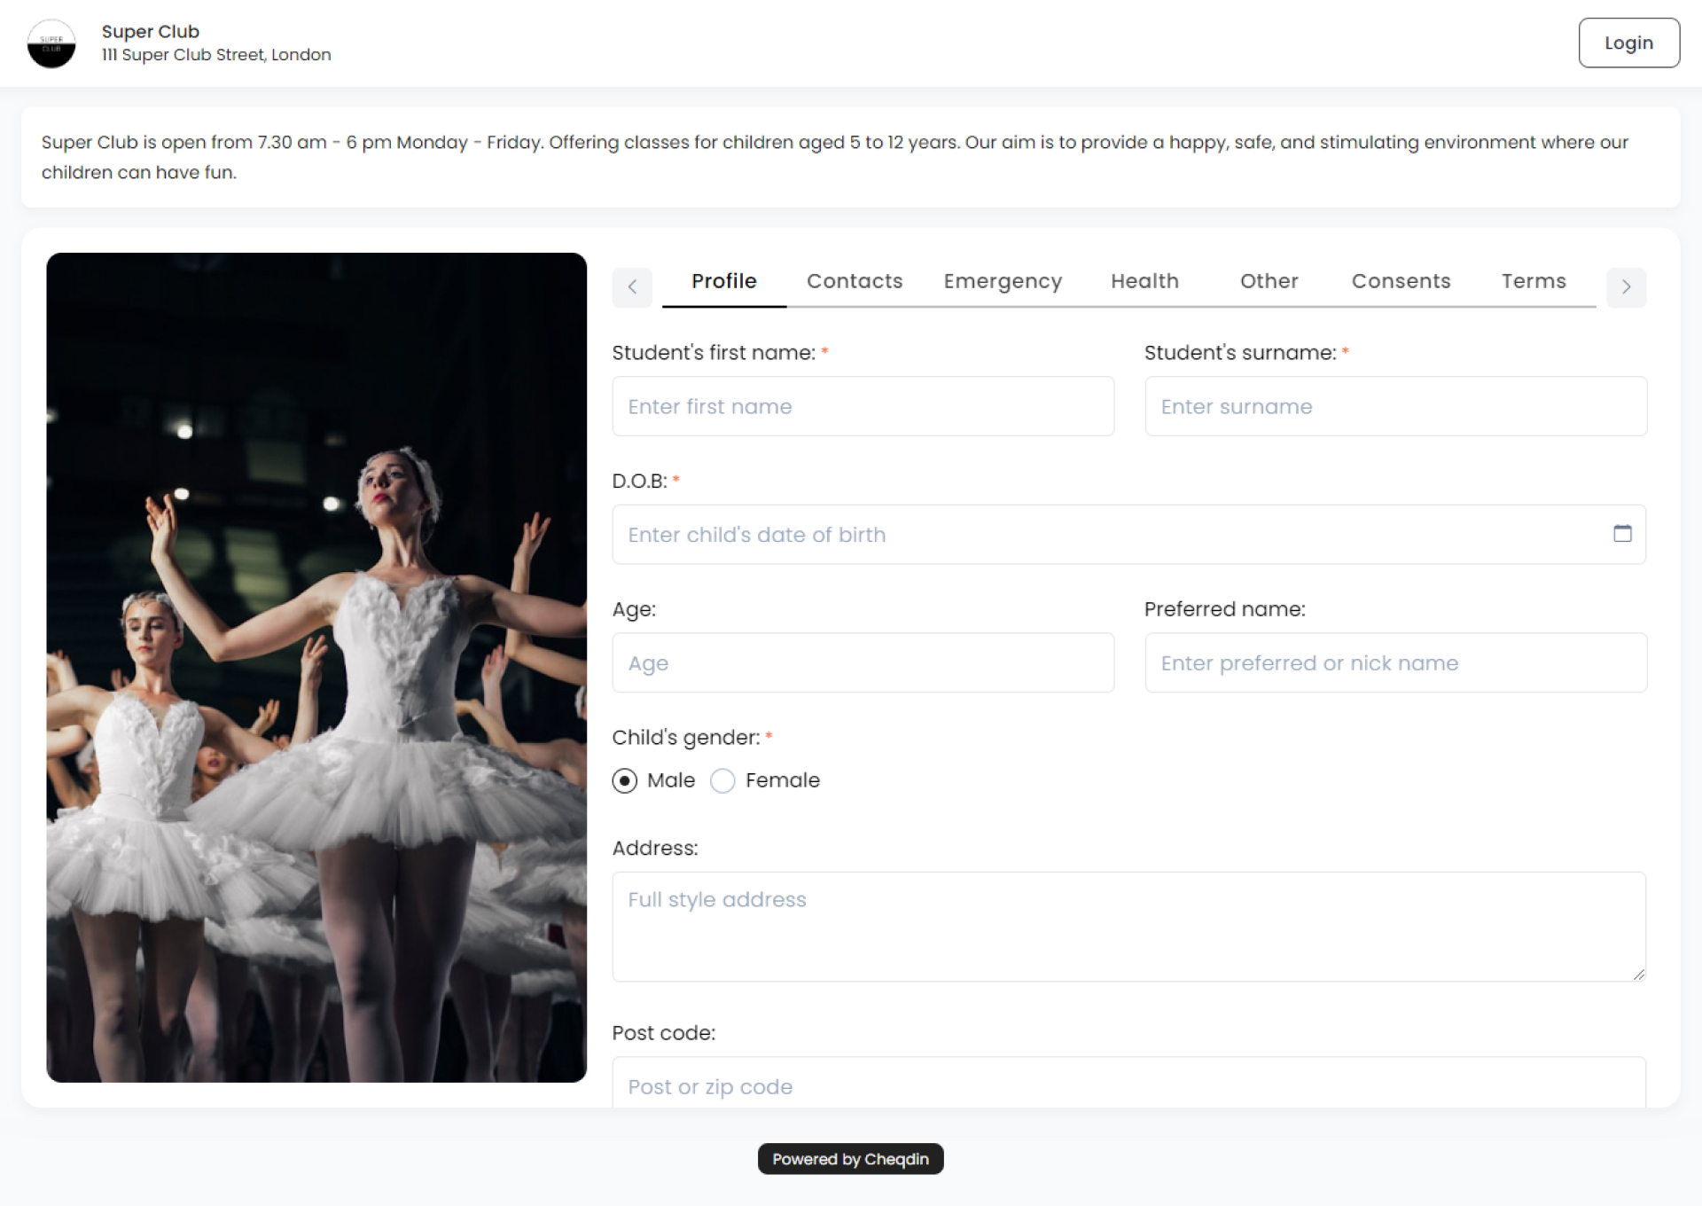Switch to the Contacts tab

point(854,281)
